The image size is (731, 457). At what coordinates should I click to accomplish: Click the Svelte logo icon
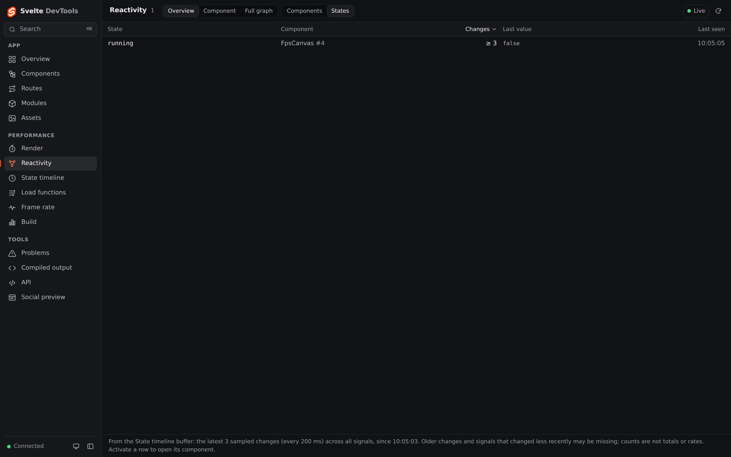click(11, 11)
